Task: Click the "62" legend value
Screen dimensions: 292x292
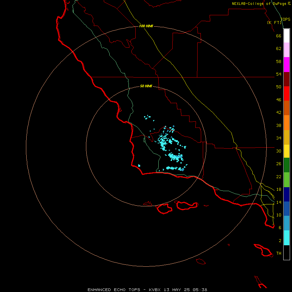Action: [x=279, y=49]
